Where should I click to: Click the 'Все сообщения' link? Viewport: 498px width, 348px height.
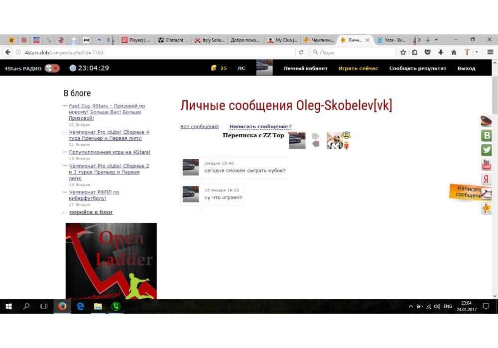coord(199,127)
